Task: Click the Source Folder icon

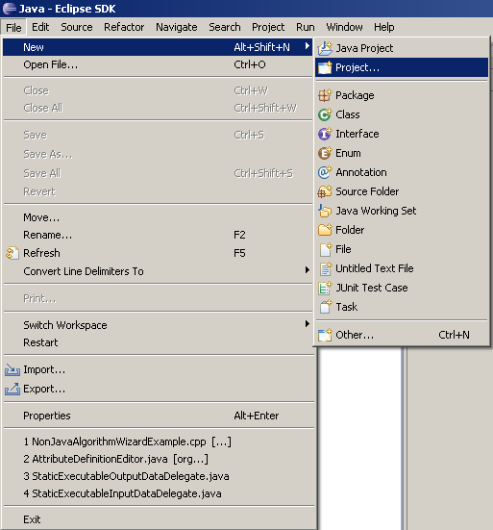Action: [x=325, y=191]
